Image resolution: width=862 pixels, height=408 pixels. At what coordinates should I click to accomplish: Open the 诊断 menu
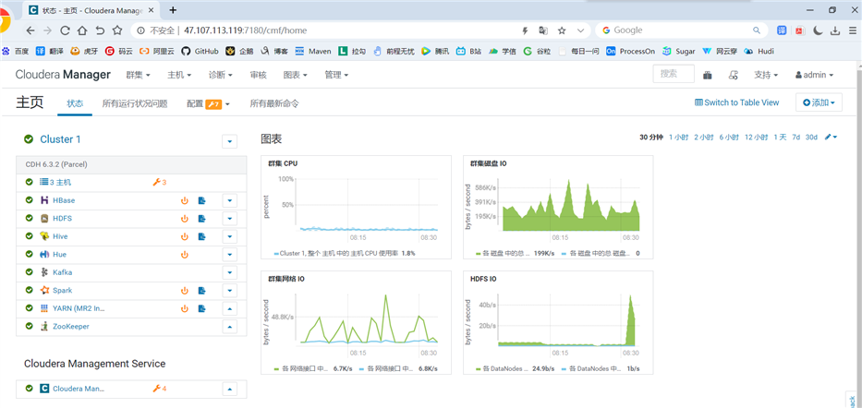pyautogui.click(x=221, y=75)
